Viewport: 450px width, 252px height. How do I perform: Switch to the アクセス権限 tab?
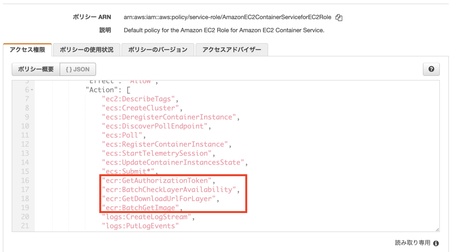[x=27, y=49]
